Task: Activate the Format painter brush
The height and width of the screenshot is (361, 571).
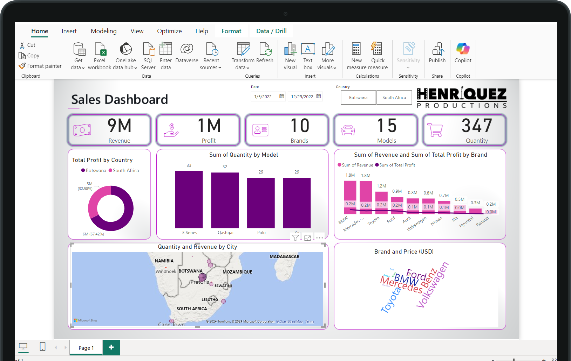Action: click(x=22, y=66)
